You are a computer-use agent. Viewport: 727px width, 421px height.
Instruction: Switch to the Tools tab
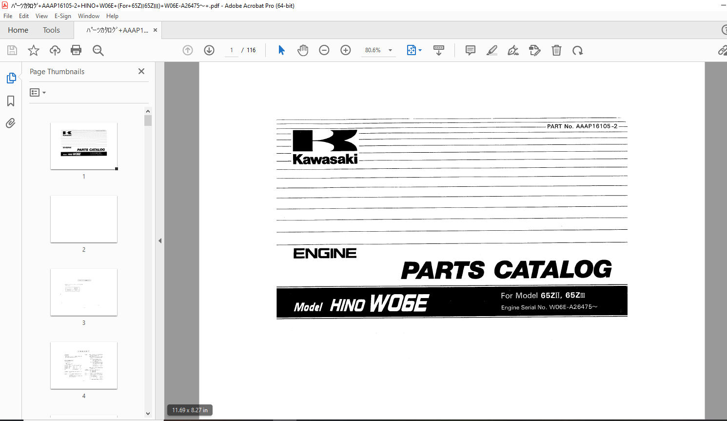click(x=51, y=30)
